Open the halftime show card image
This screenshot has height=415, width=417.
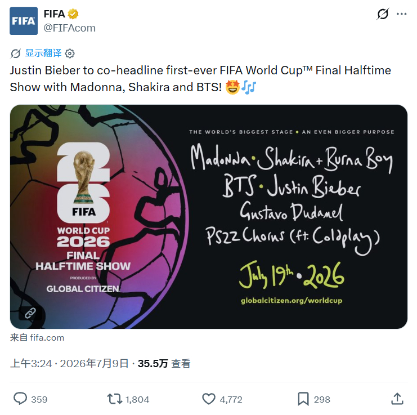pos(209,217)
